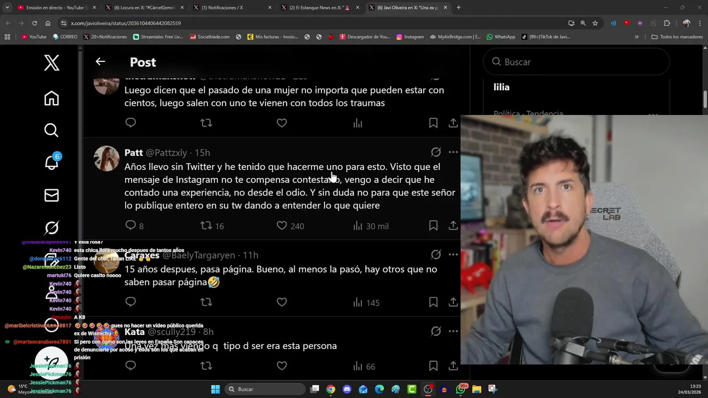Screen dimensions: 708x398
Task: Open YouTube bookmark
Action: tap(34, 37)
